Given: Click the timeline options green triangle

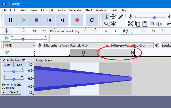Looking at the screenshot, I should 7,52.
